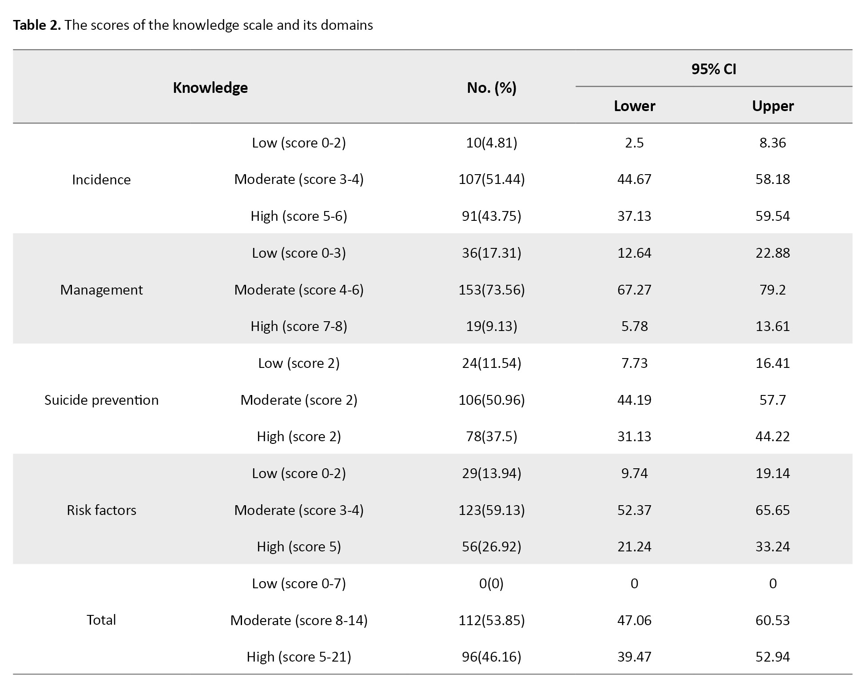Click the No. (%) column header
The width and height of the screenshot is (854, 698).
coord(491,88)
